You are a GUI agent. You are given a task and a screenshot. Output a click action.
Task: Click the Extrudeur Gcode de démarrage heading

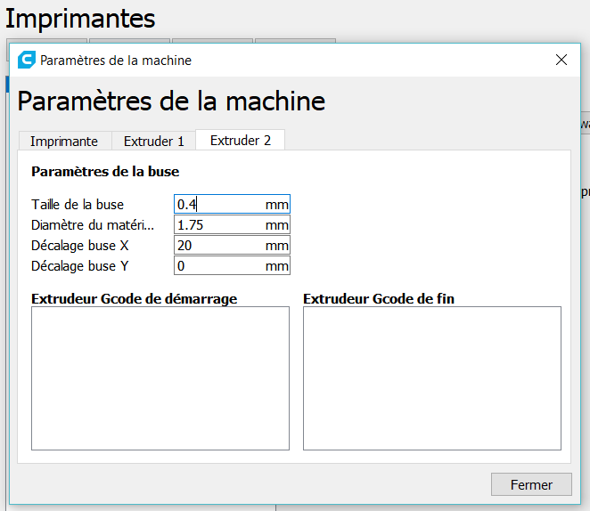[x=134, y=299]
